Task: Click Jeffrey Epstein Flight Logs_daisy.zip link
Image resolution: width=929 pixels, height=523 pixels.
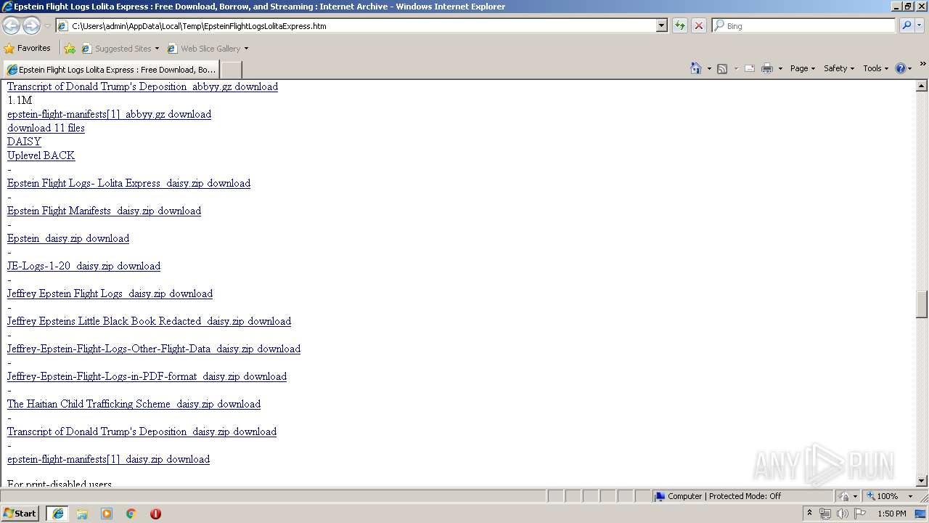Action: pos(110,293)
